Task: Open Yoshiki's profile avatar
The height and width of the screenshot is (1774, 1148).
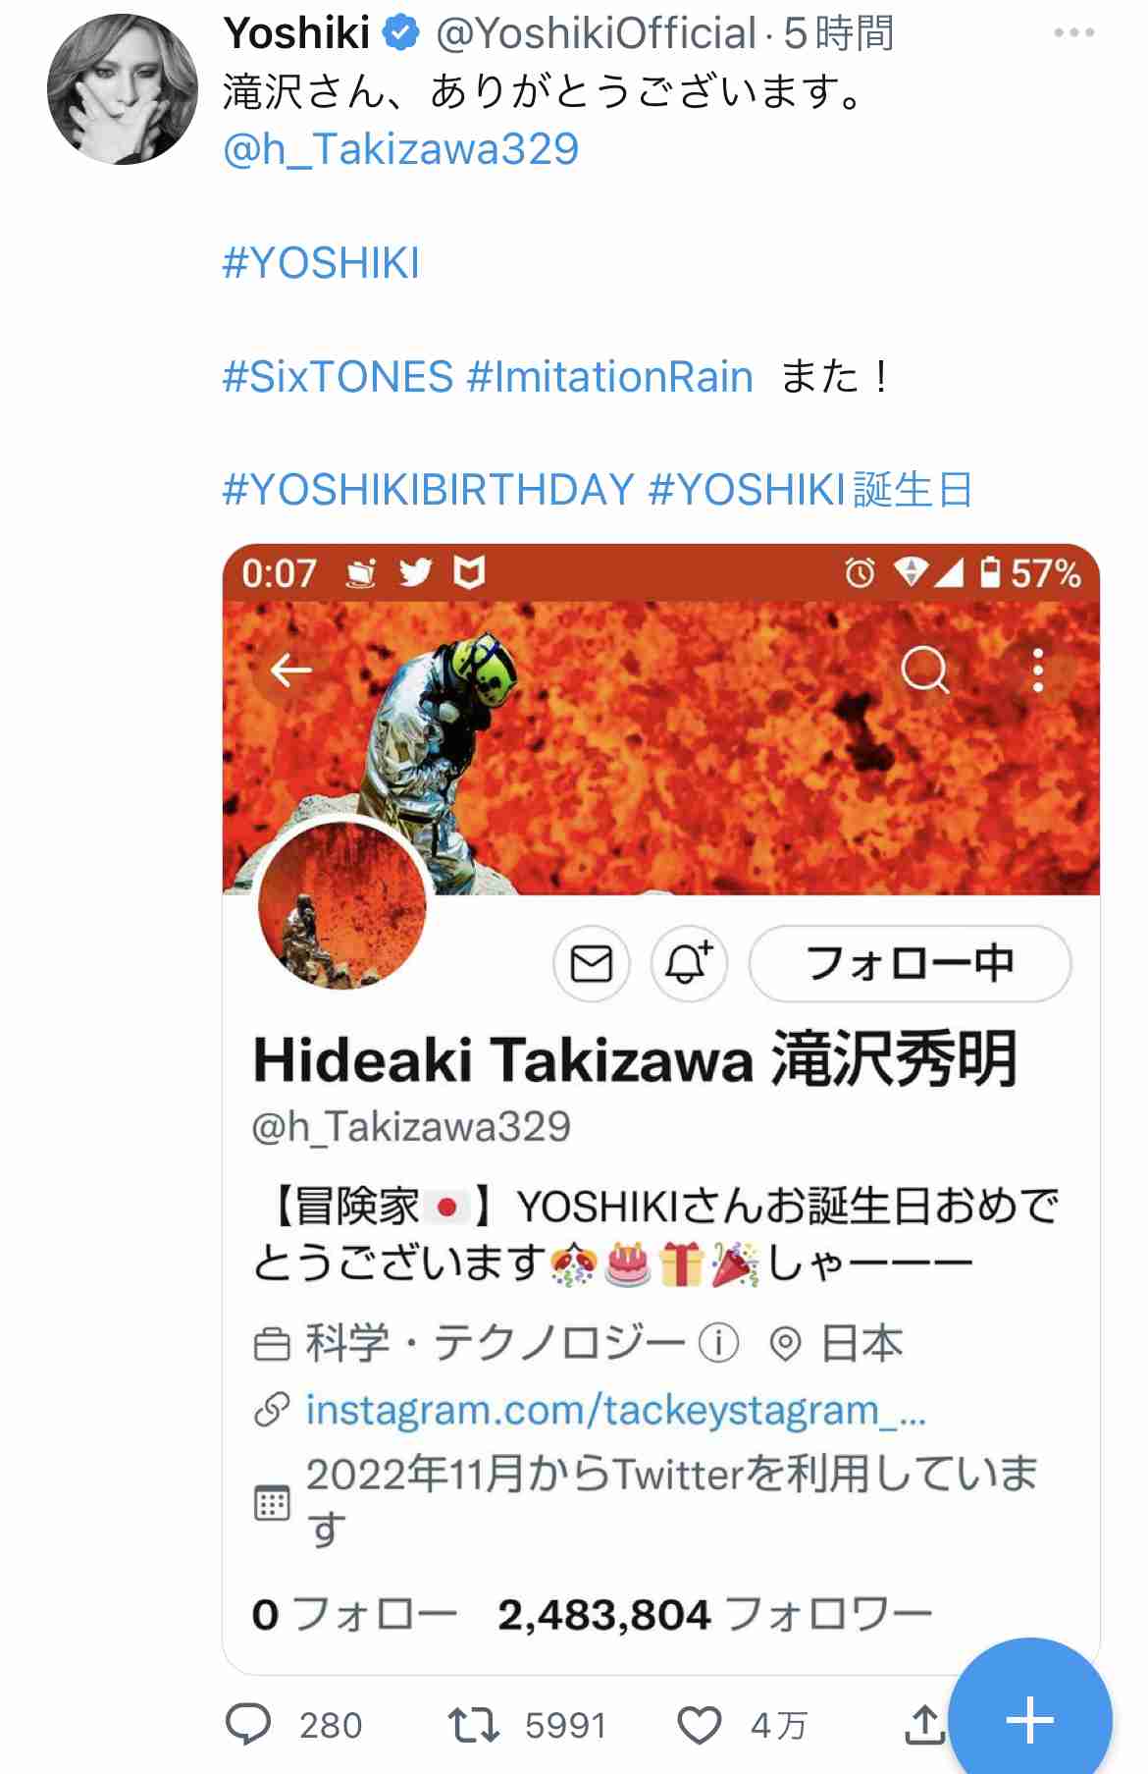Action: (123, 89)
